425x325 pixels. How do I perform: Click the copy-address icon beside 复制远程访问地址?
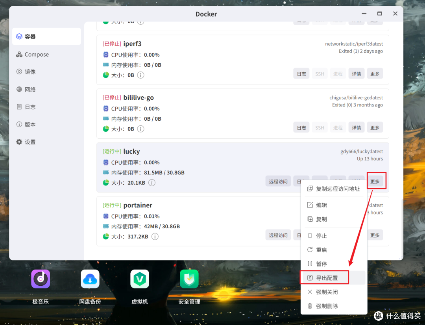pyautogui.click(x=310, y=189)
